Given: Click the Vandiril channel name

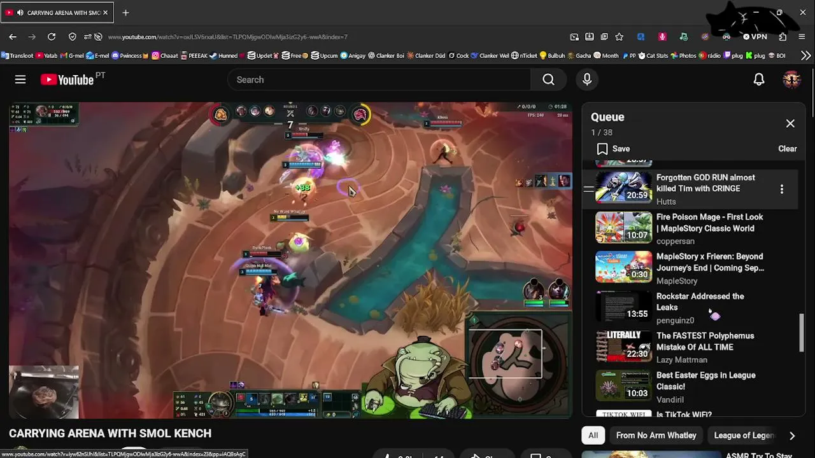Looking at the screenshot, I should pos(670,399).
